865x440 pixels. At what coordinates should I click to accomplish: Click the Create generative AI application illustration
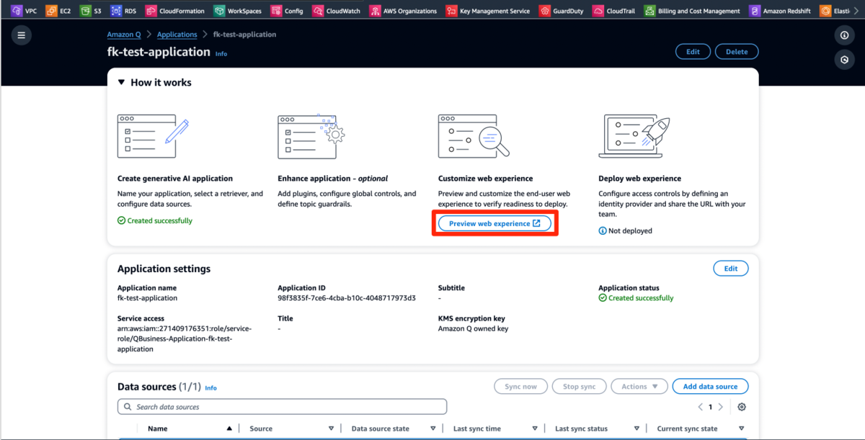(x=153, y=137)
